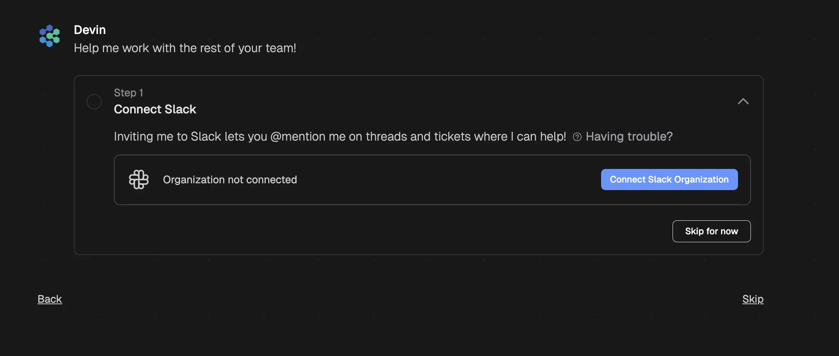The image size is (839, 356).
Task: Open the Having trouble? help link
Action: pyautogui.click(x=629, y=136)
